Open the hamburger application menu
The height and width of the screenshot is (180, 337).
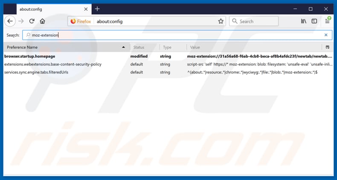click(327, 21)
